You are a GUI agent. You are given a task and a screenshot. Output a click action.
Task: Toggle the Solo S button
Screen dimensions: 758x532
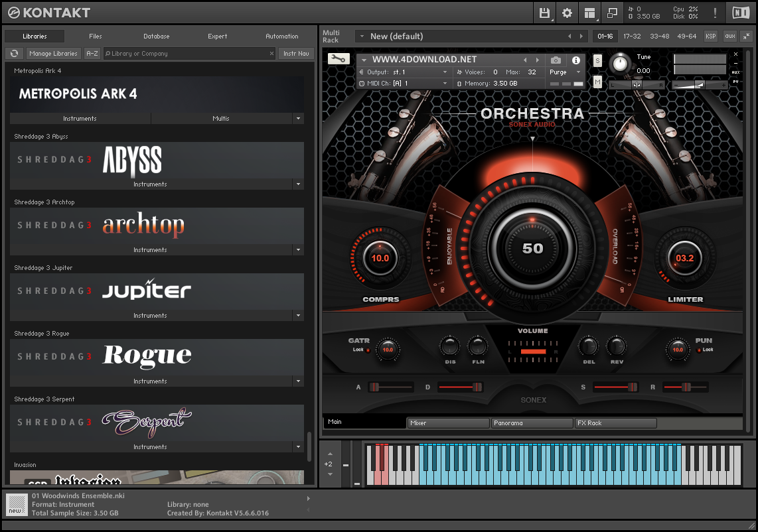coord(597,61)
